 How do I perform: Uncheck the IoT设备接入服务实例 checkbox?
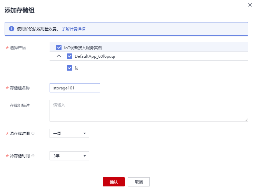point(59,48)
